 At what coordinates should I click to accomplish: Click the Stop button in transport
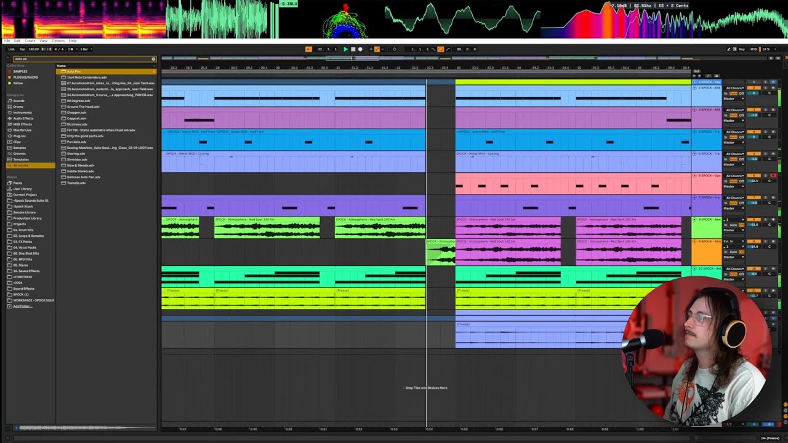pyautogui.click(x=353, y=49)
